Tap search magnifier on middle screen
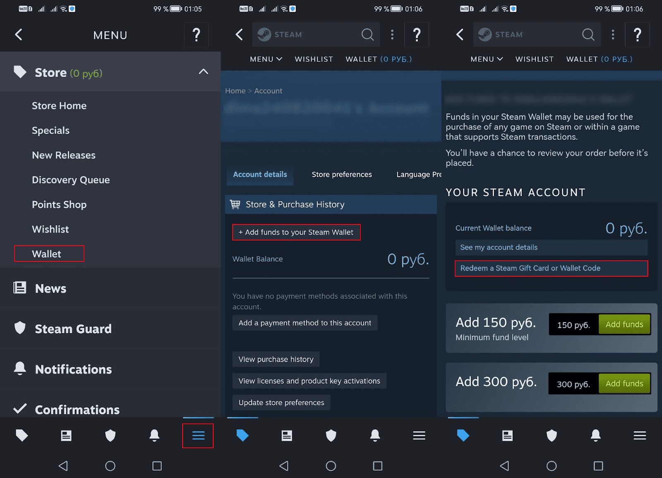 pyautogui.click(x=367, y=34)
